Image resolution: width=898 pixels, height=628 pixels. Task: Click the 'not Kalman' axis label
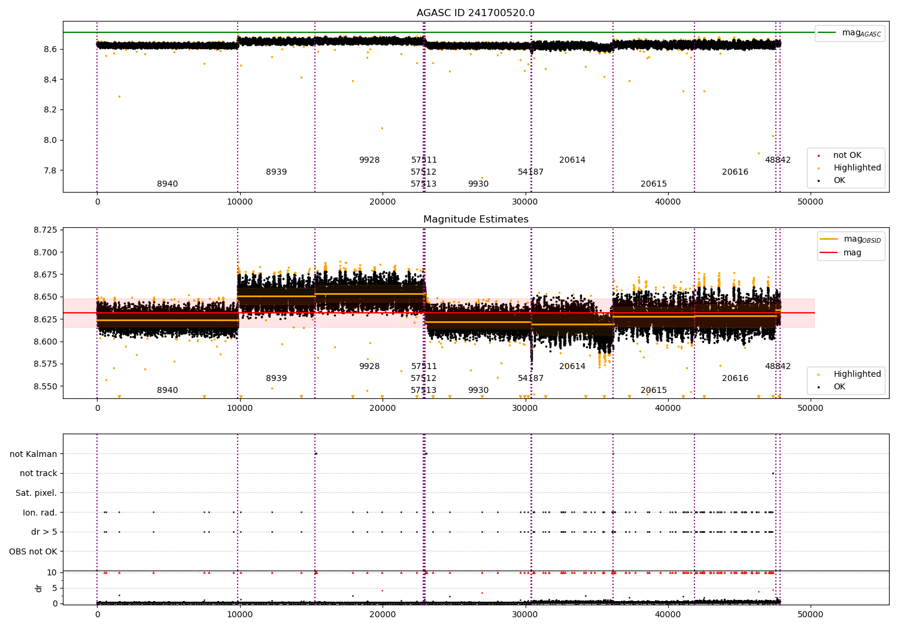[x=34, y=454]
